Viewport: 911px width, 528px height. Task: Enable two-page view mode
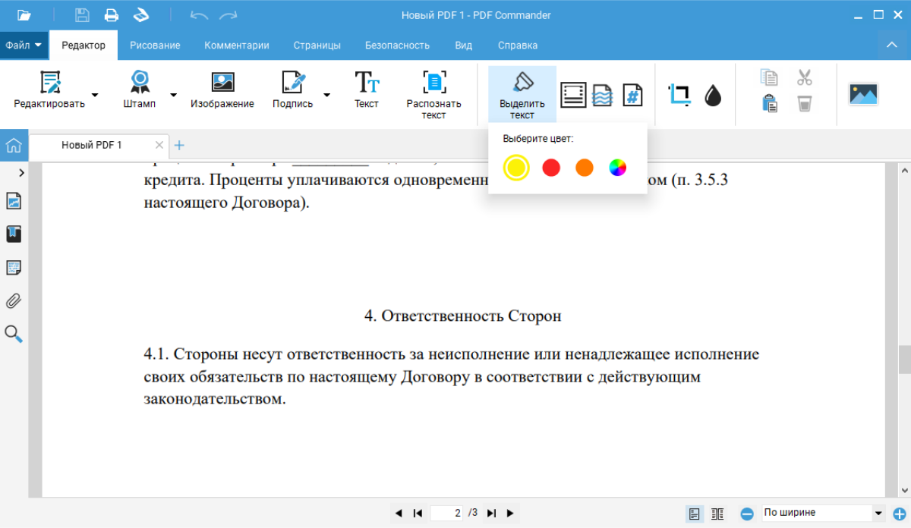(x=717, y=514)
